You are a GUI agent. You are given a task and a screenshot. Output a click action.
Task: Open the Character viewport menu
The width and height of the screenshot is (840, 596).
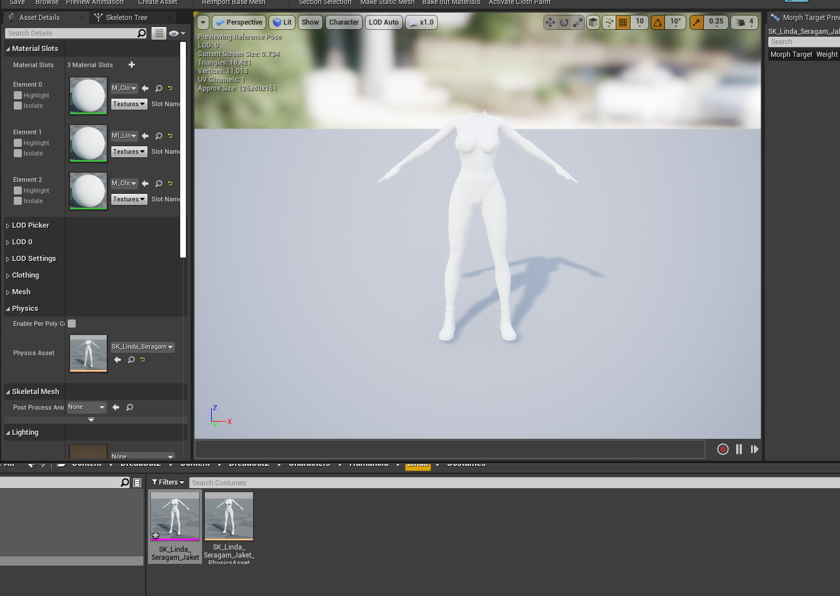click(x=344, y=22)
